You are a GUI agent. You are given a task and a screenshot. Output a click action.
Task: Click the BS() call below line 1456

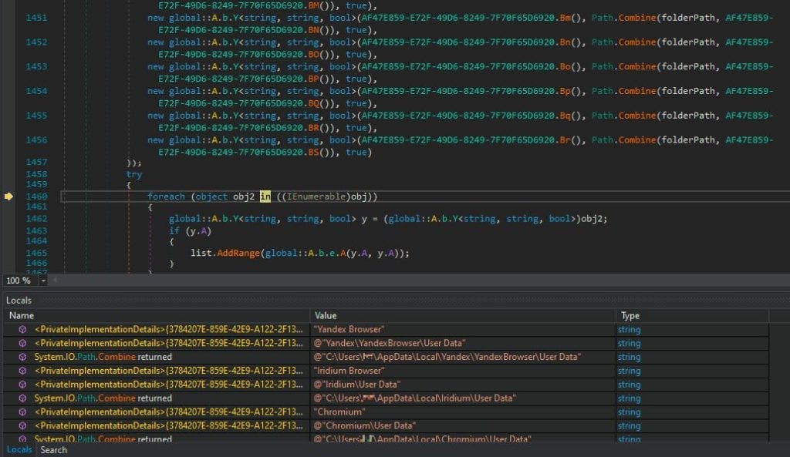point(319,152)
